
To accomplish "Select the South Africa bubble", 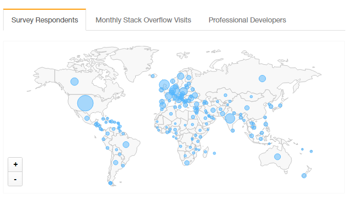I will (x=187, y=163).
